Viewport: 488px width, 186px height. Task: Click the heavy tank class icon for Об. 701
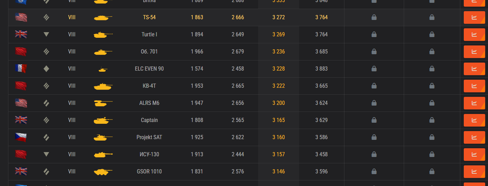46,52
